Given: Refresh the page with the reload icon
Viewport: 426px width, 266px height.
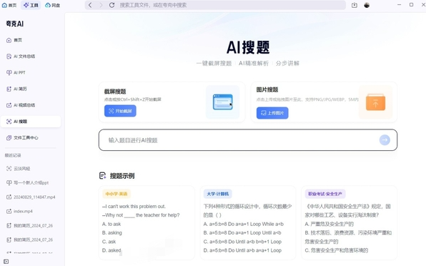Looking at the screenshot, I should click(112, 5).
